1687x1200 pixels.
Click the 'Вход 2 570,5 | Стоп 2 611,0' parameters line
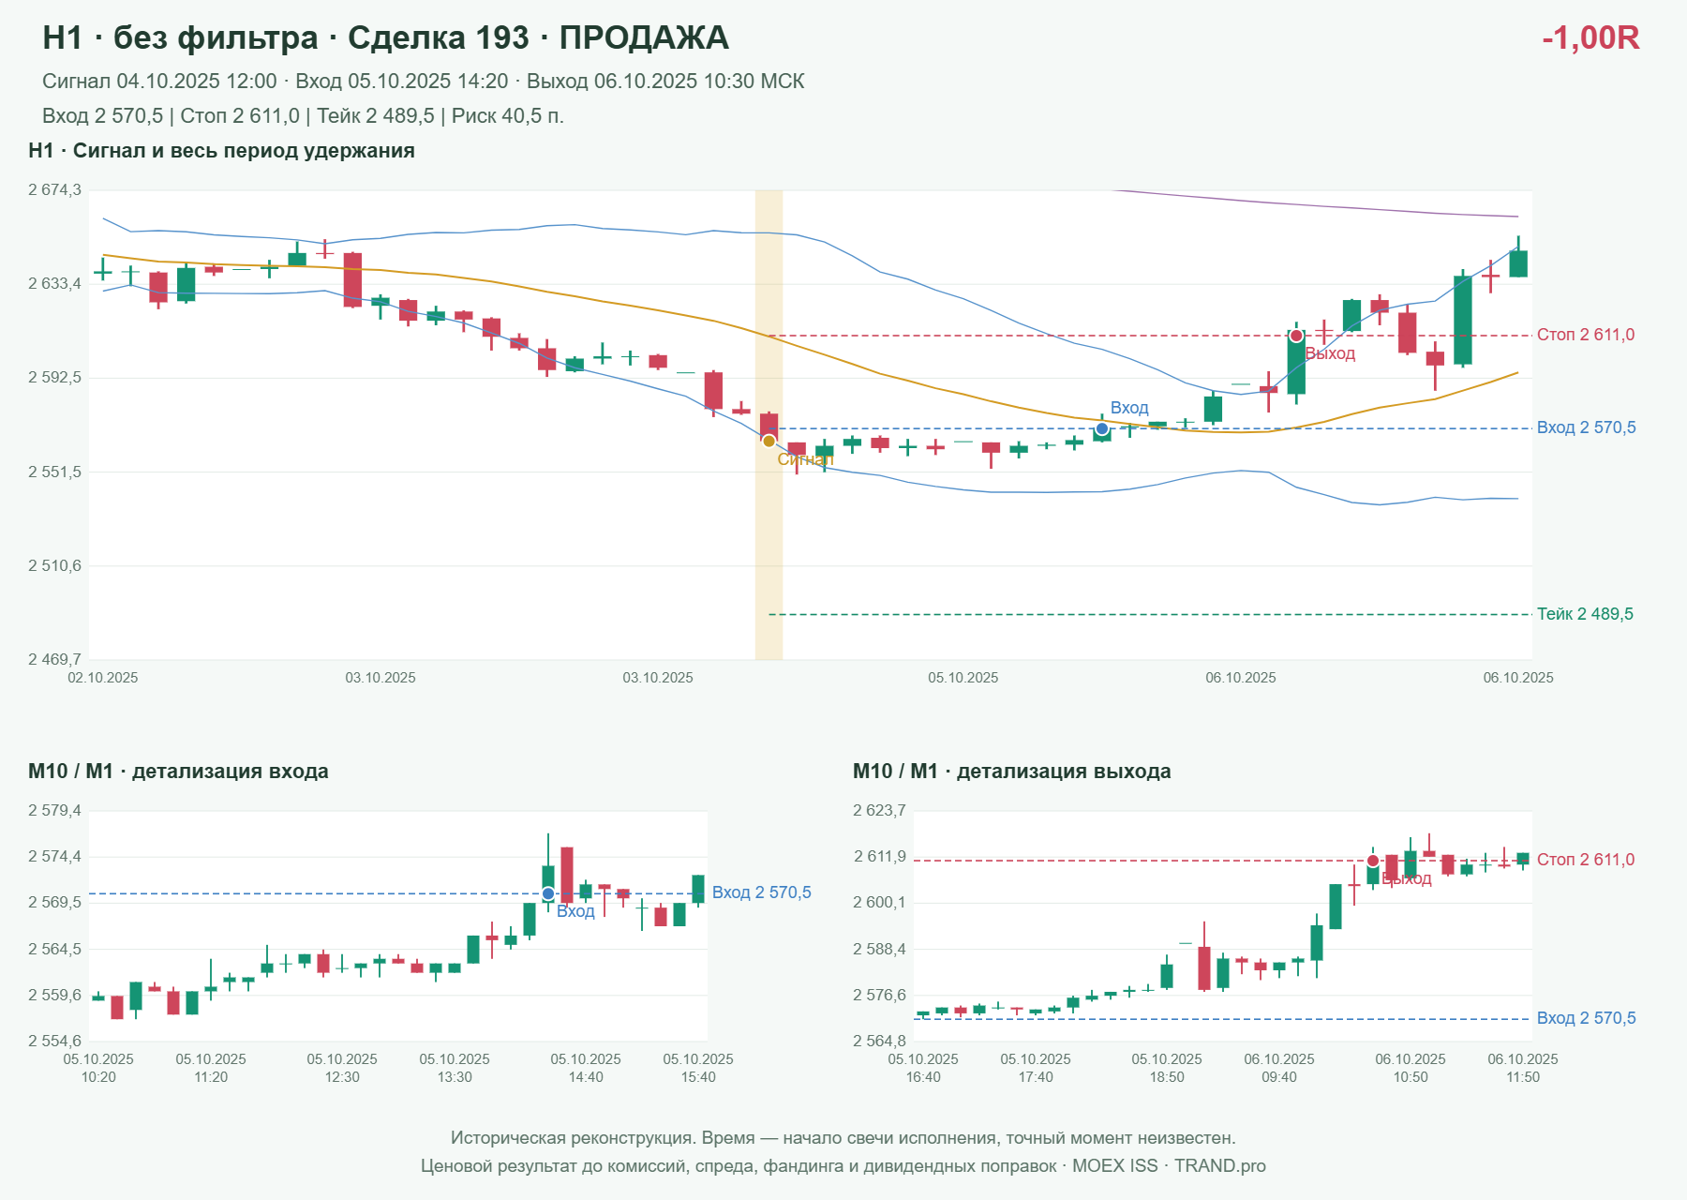[x=303, y=116]
